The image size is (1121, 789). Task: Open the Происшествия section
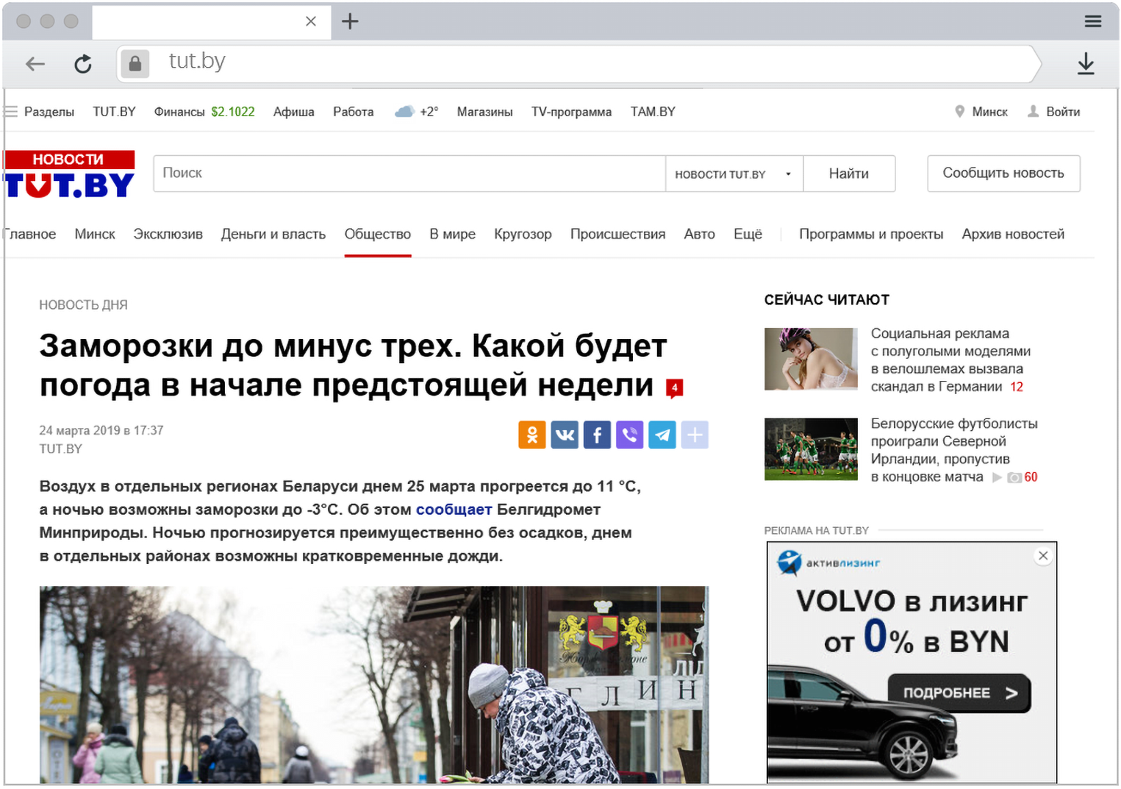pos(618,234)
